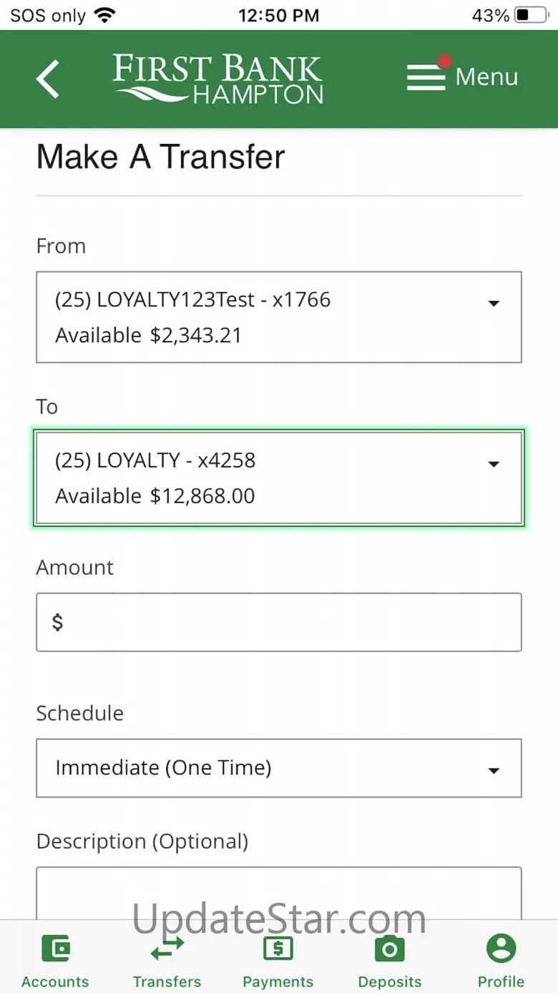Tap the First Bank Hampton logo
The height and width of the screenshot is (993, 558).
click(x=218, y=79)
